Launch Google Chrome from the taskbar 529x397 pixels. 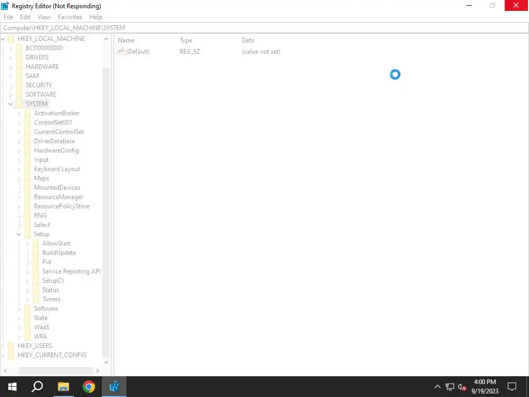[x=89, y=387]
